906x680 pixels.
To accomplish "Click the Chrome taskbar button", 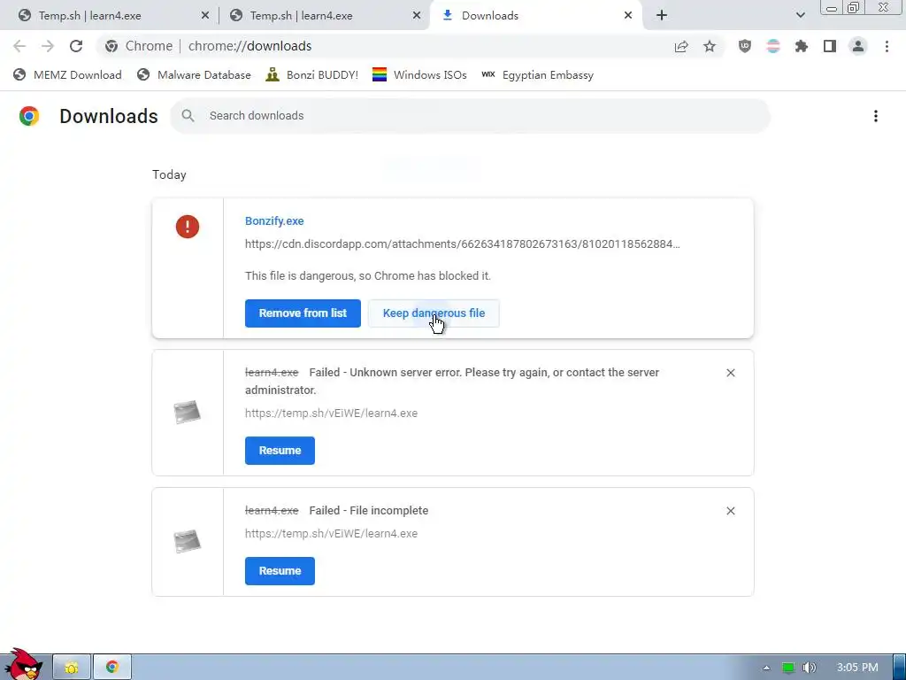I will coord(112,668).
